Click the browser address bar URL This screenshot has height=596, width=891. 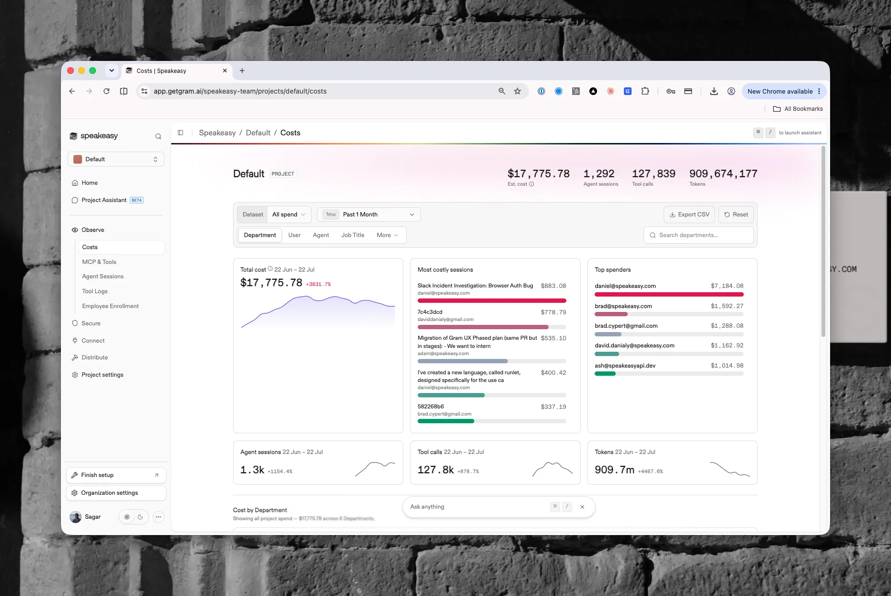(240, 91)
